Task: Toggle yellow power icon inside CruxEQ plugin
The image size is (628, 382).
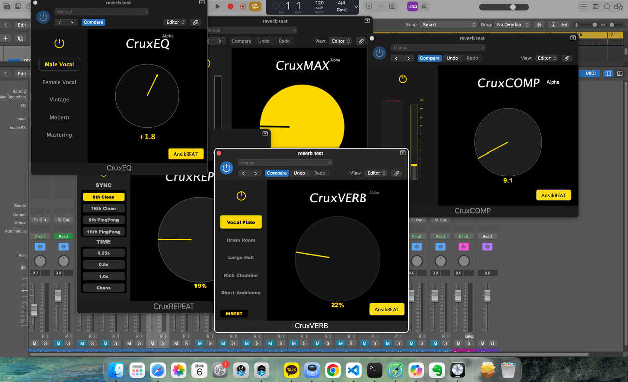Action: 59,44
